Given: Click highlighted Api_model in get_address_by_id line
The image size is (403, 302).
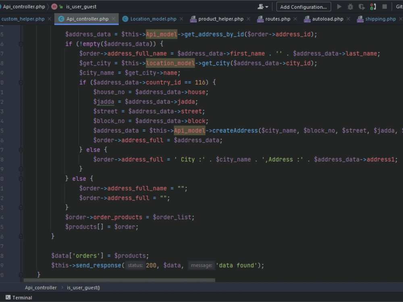Looking at the screenshot, I should (x=162, y=34).
